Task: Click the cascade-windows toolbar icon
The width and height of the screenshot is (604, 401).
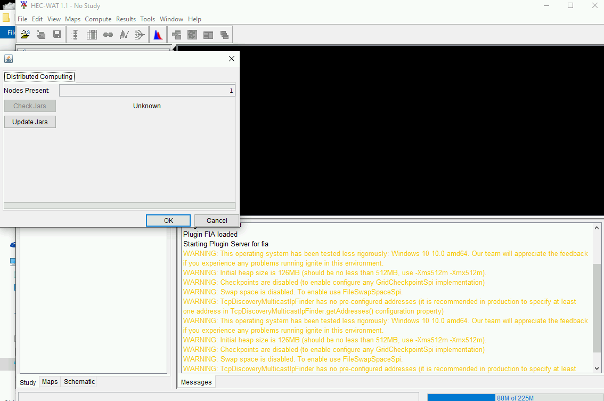Action: pos(224,34)
